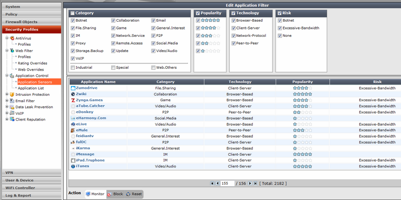Click the VoIP tree icon
401x200 pixels.
(12, 113)
